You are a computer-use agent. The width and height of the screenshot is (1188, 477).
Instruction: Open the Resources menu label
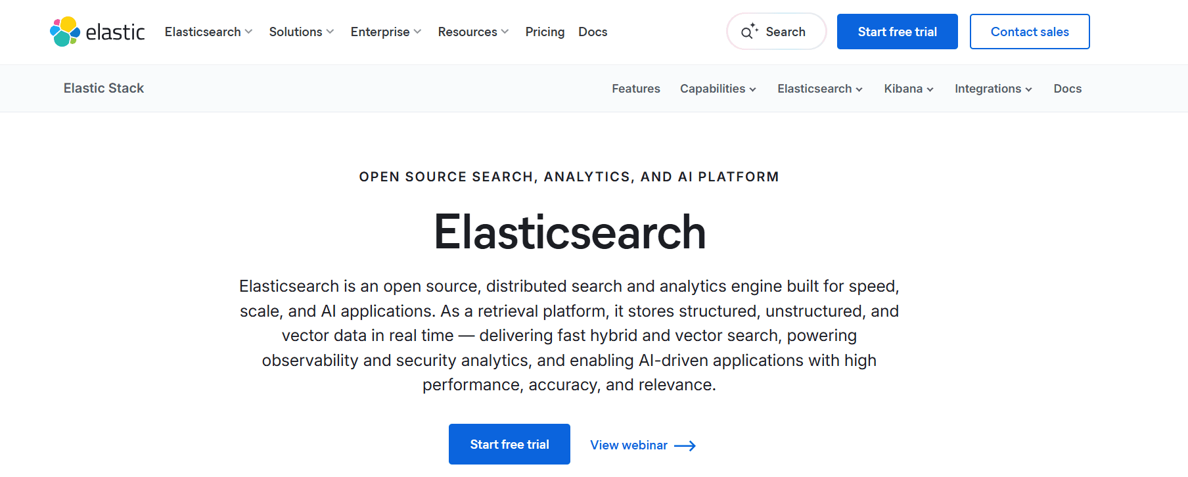coord(468,32)
